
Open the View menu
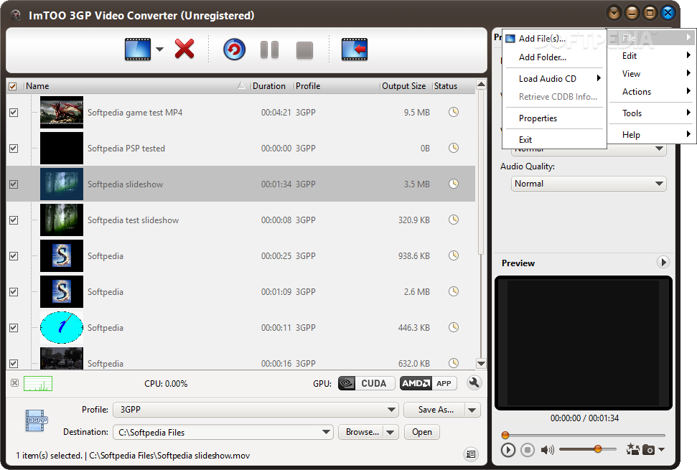pyautogui.click(x=653, y=74)
